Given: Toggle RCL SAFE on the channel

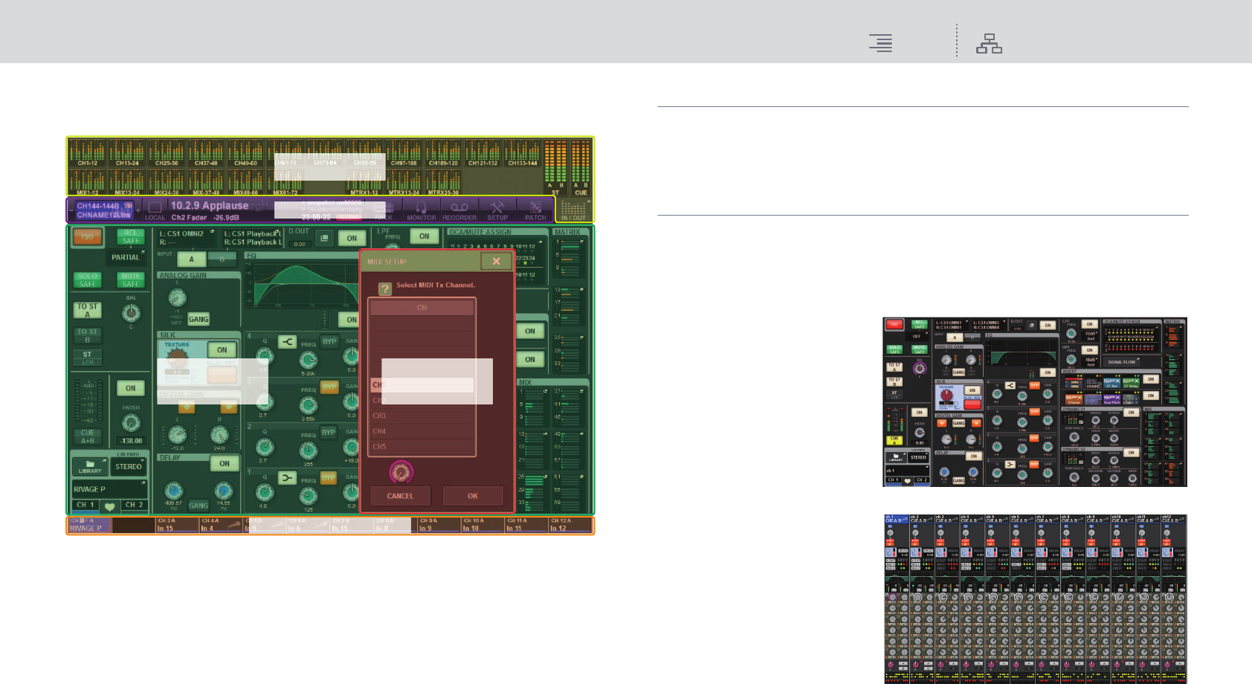Looking at the screenshot, I should click(x=131, y=237).
